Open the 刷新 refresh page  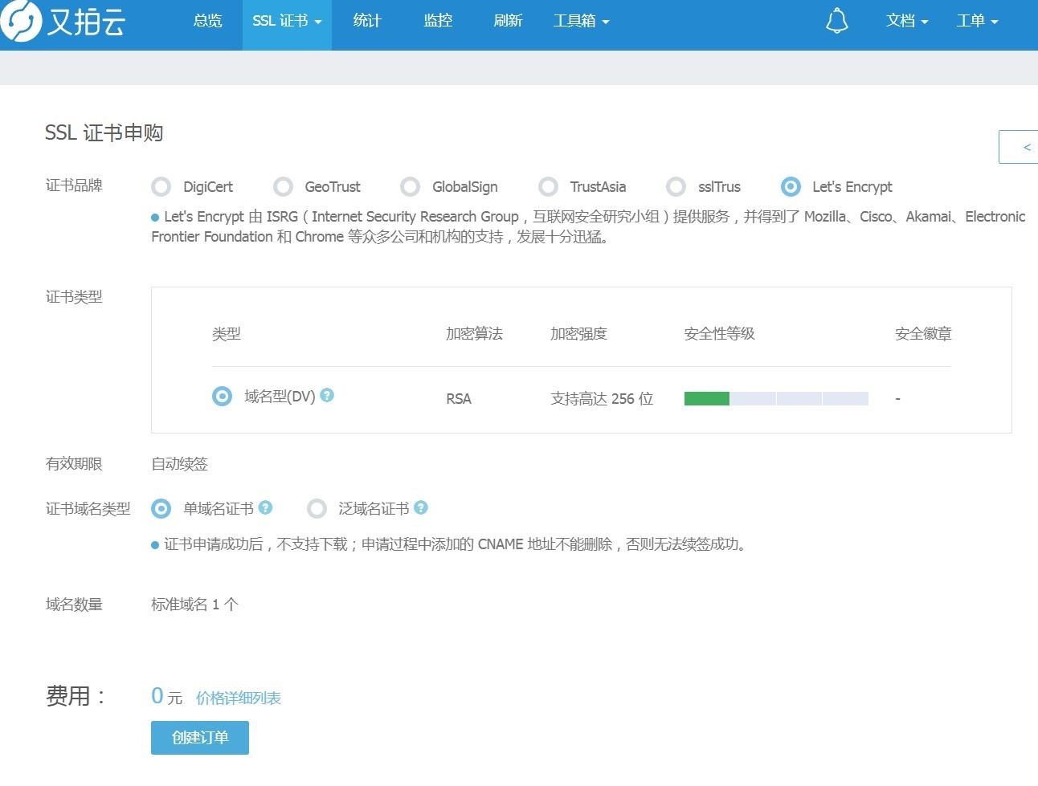508,21
